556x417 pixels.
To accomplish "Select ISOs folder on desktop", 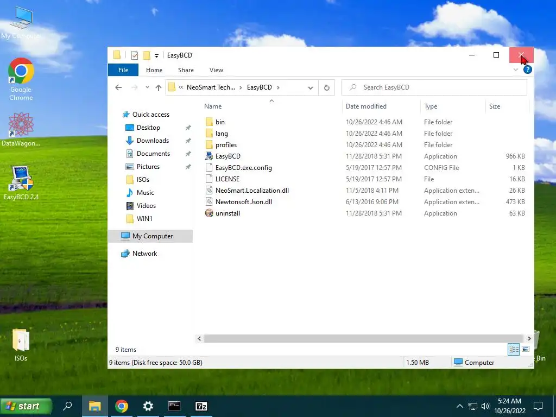I will click(x=21, y=345).
